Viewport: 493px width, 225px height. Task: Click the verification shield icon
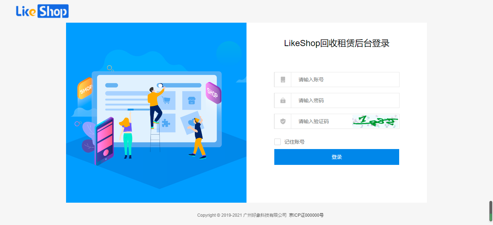coord(283,121)
